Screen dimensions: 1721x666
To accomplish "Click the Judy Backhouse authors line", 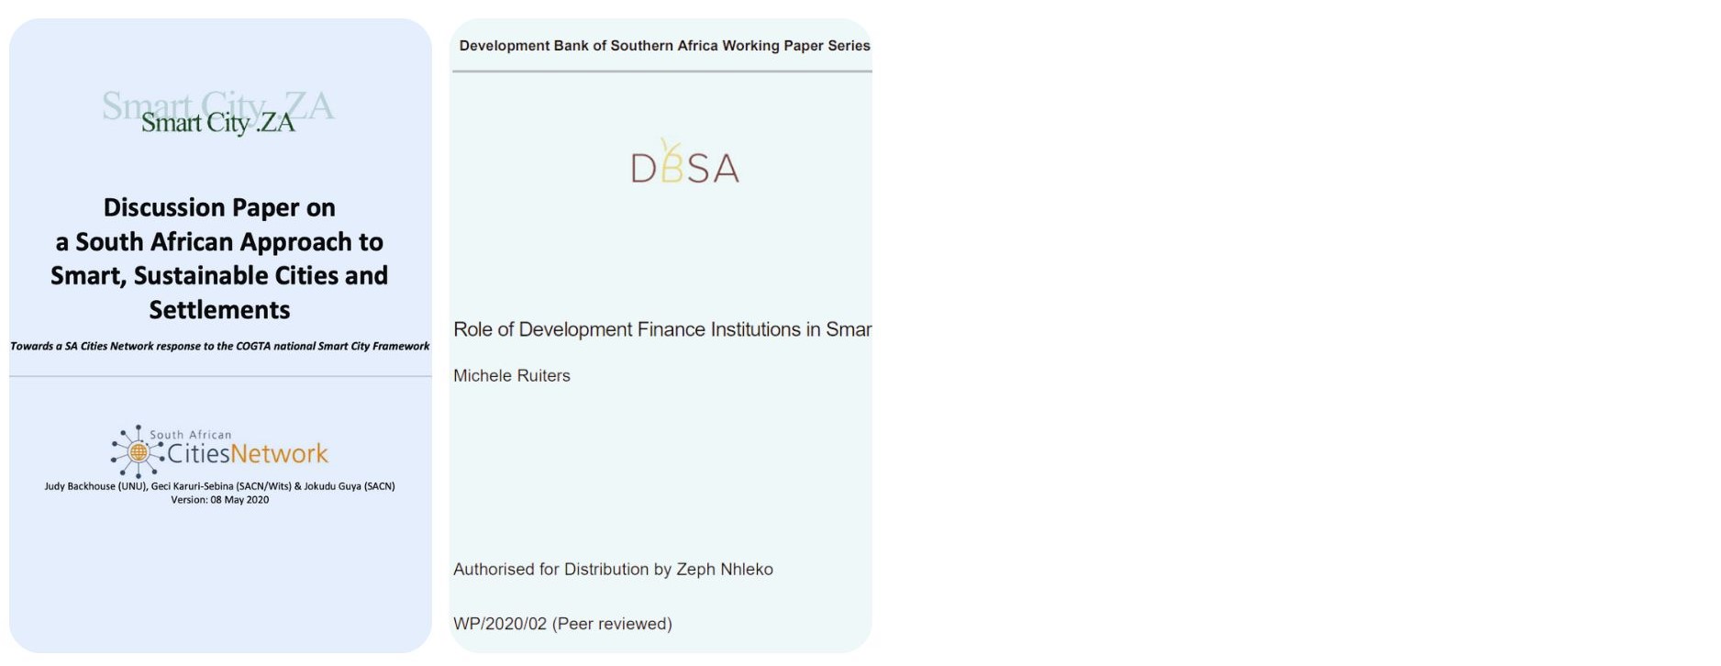I will coord(219,486).
